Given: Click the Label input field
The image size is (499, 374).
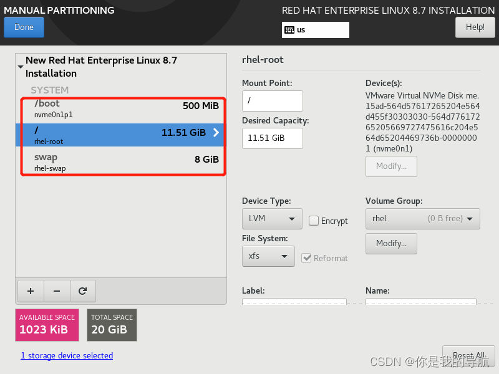Looking at the screenshot, I should tap(294, 302).
